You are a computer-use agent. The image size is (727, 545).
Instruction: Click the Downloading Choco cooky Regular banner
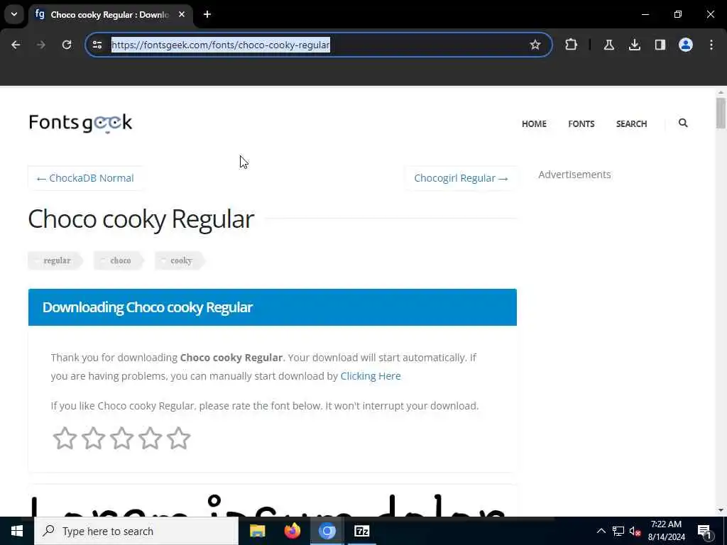pyautogui.click(x=273, y=307)
